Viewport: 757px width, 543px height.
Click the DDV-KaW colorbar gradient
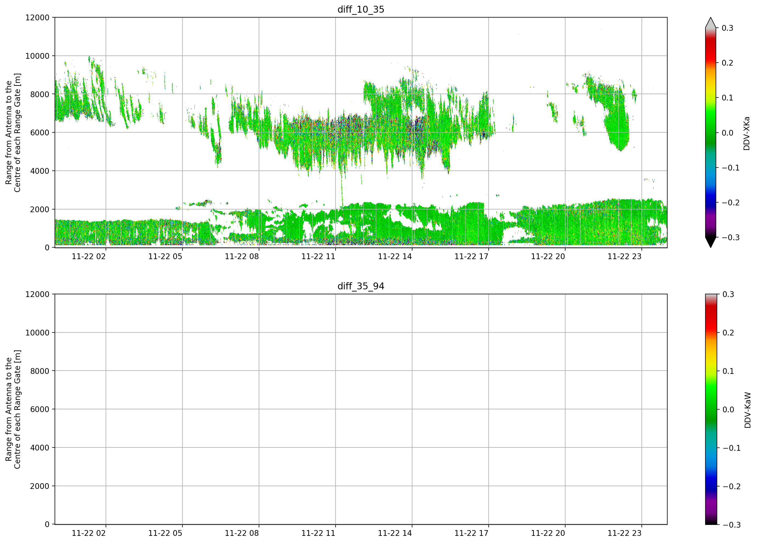pyautogui.click(x=711, y=409)
